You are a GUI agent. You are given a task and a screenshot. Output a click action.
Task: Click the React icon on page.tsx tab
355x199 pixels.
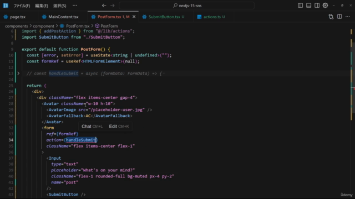tap(6, 17)
